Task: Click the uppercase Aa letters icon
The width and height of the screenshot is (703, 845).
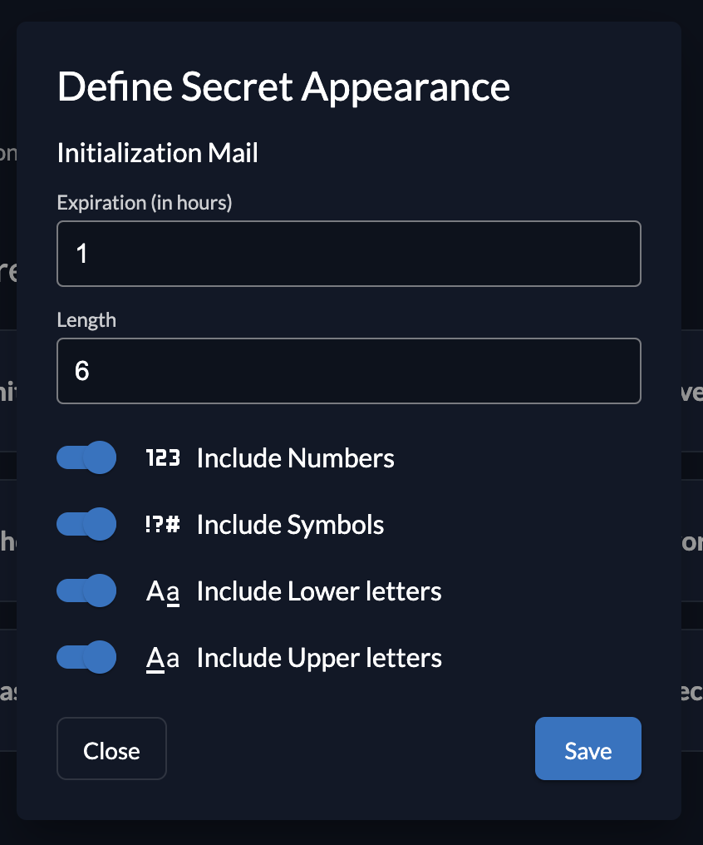Action: pos(163,658)
